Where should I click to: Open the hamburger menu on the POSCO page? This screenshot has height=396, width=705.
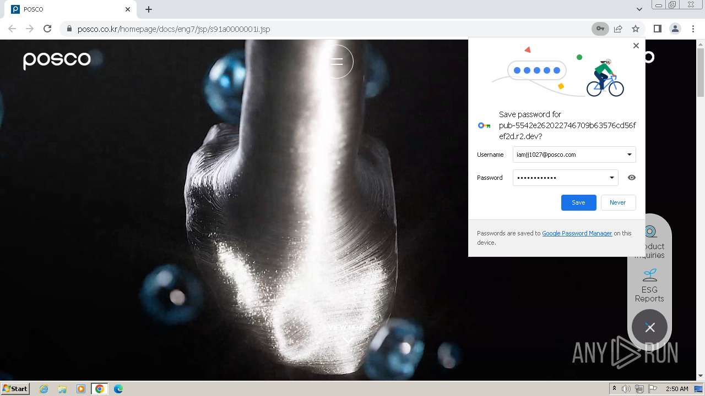click(x=337, y=62)
